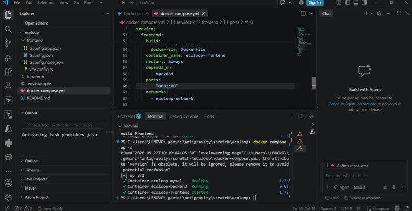412x211 pixels.
Task: Switch to the Debug Console tab
Action: click(184, 116)
